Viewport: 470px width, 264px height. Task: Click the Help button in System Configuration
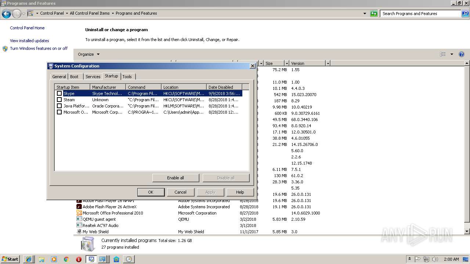point(240,192)
